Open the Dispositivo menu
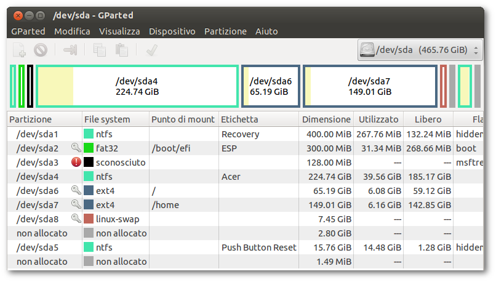The height and width of the screenshot is (282, 496). pyautogui.click(x=172, y=31)
